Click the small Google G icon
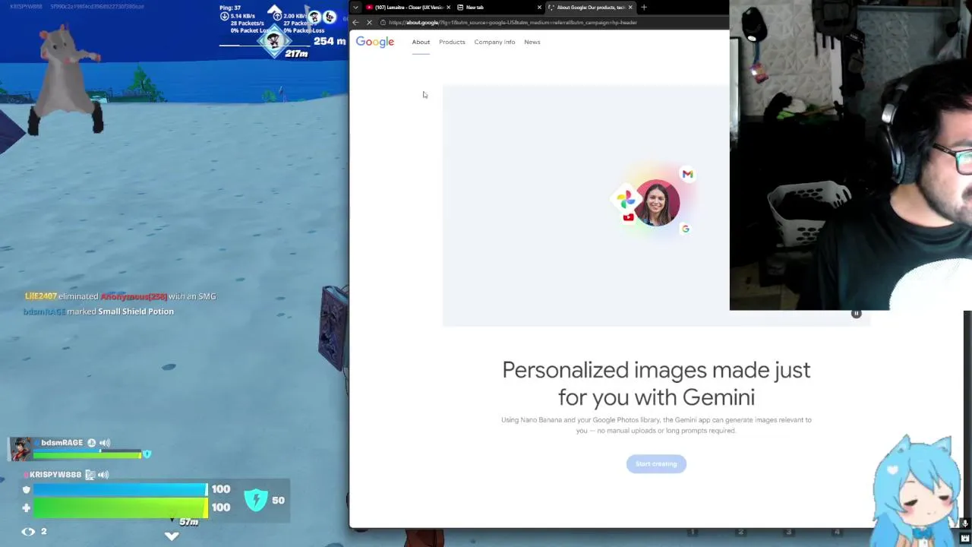 685,229
